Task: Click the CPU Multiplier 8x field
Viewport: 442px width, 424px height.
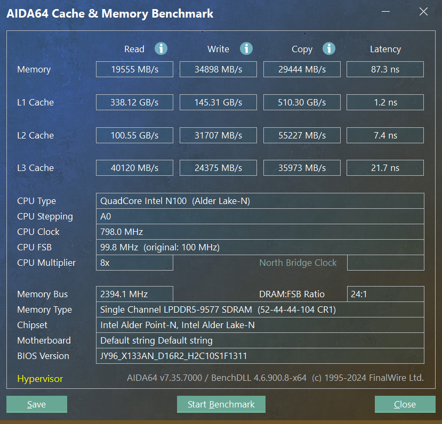Action: pyautogui.click(x=134, y=263)
